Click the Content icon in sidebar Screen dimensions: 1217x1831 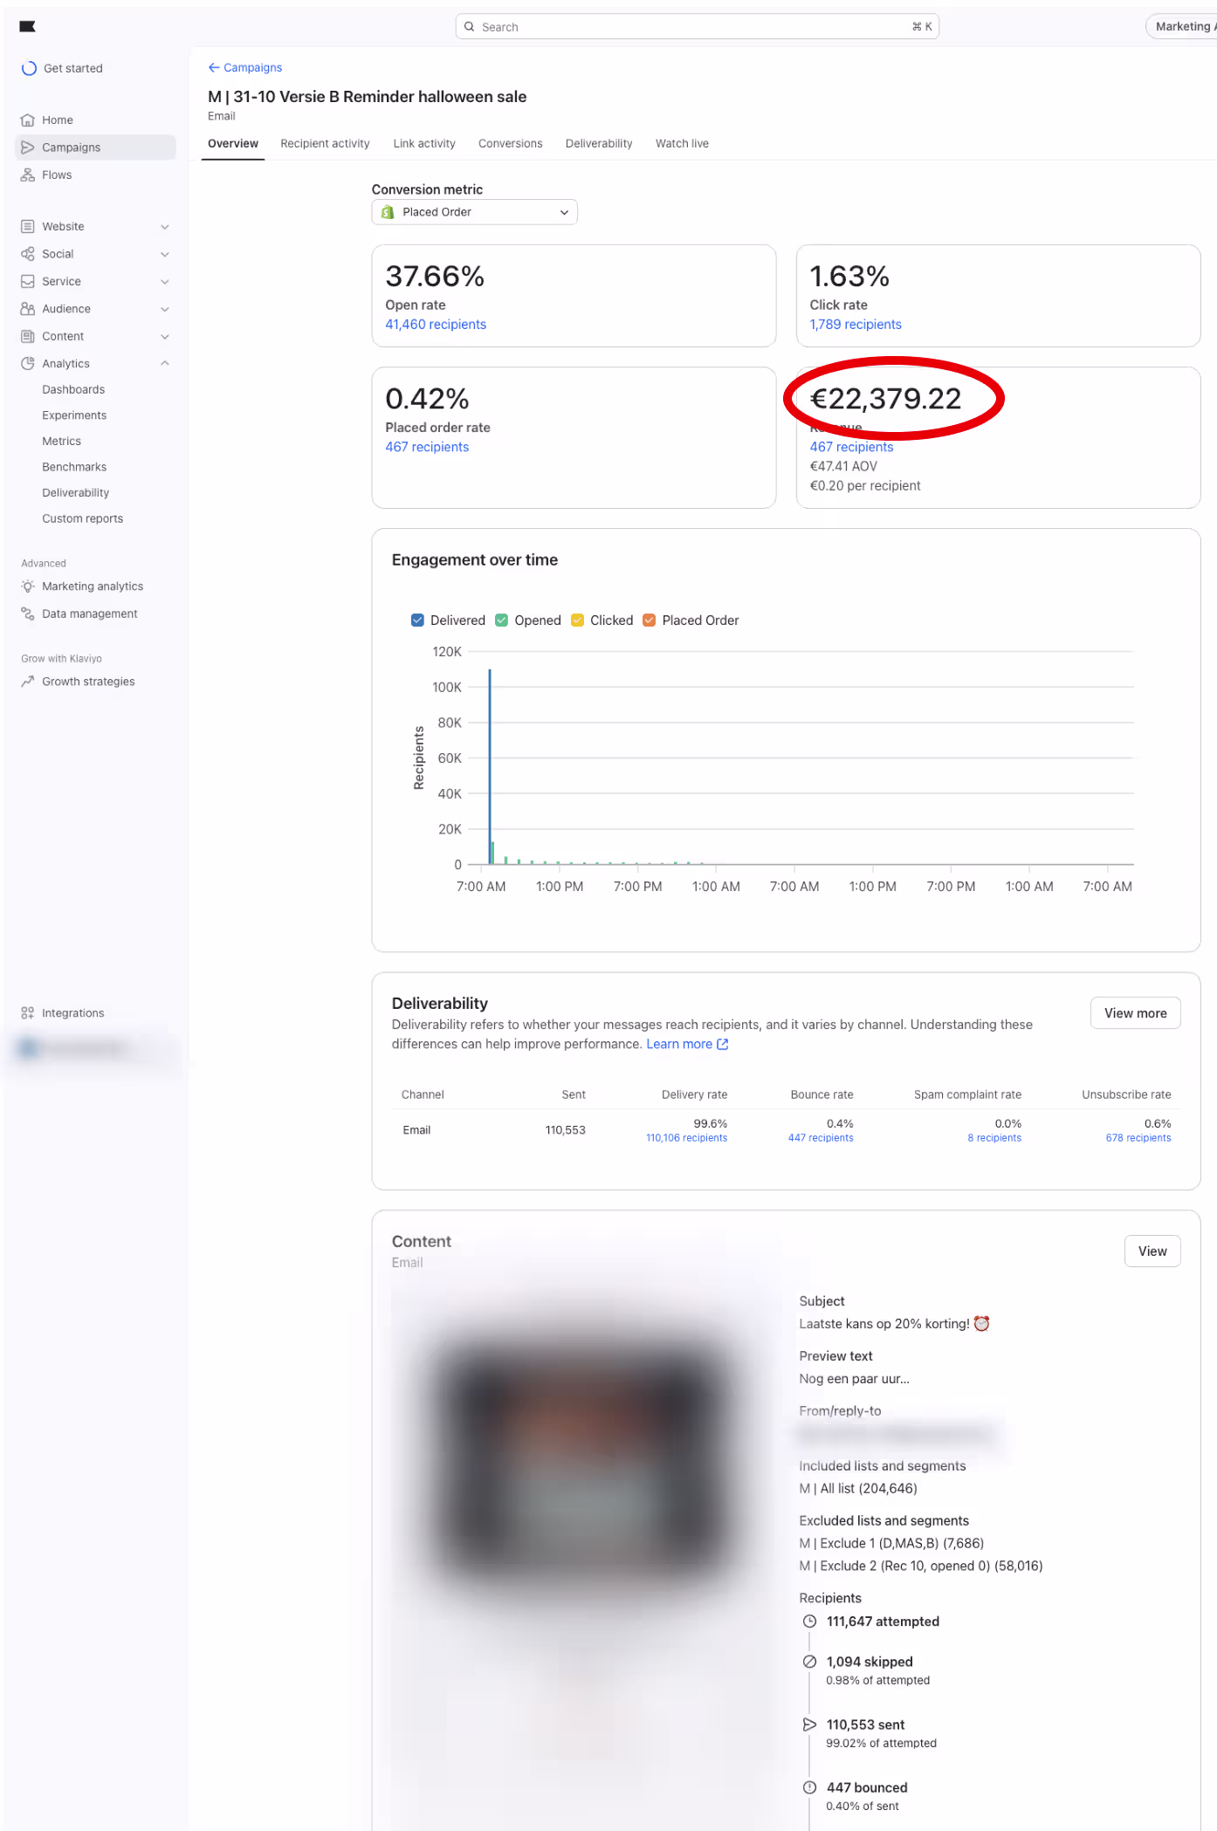tap(28, 337)
